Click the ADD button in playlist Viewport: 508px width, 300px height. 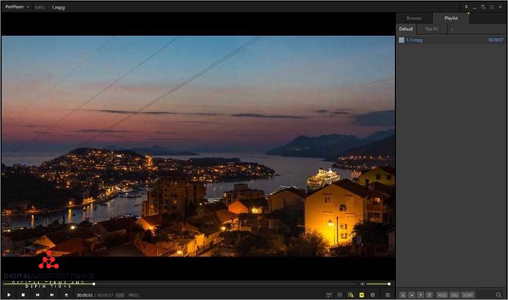[442, 295]
